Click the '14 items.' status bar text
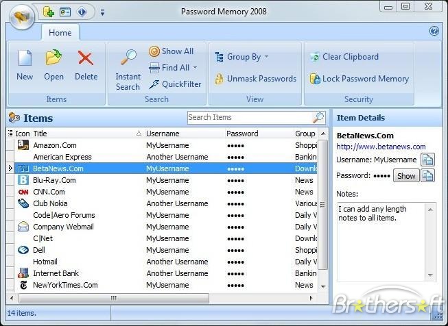 click(22, 313)
